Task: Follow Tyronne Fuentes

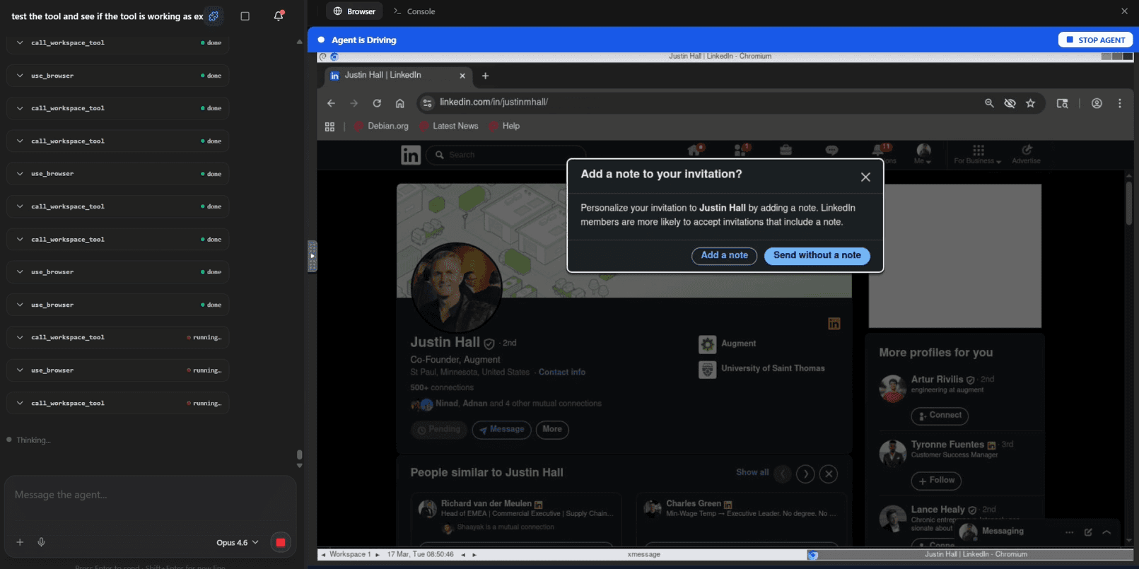Action: coord(936,481)
